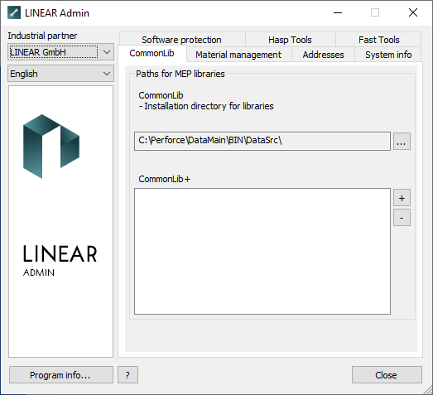Viewport: 433px width, 395px height.
Task: Add a CommonLib+ path with plus button
Action: tap(402, 198)
